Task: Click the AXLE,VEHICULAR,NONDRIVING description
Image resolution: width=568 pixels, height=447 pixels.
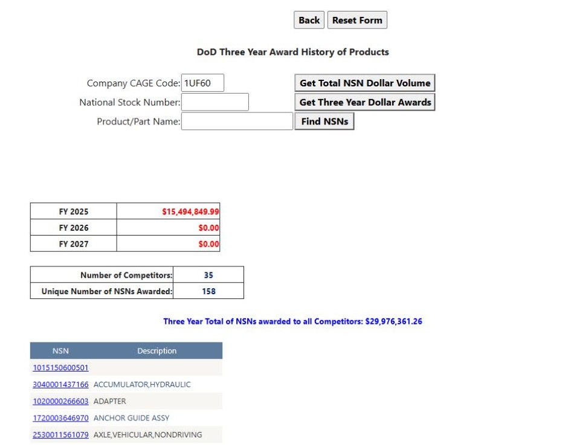Action: (x=148, y=435)
